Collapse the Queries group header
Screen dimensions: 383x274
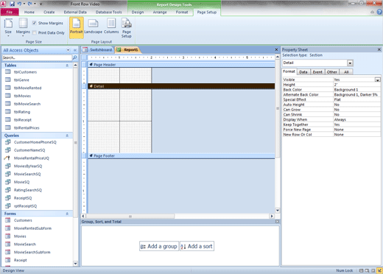click(67, 136)
